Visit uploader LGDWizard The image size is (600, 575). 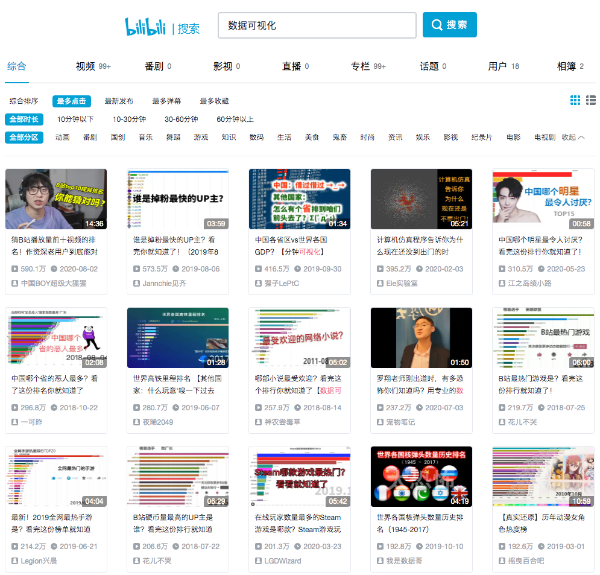283,561
